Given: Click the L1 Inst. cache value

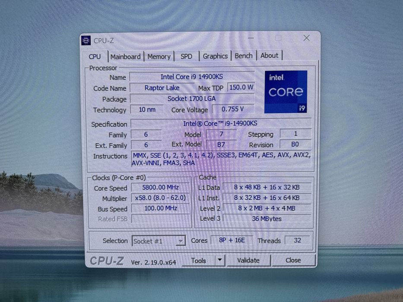Looking at the screenshot, I should tap(267, 198).
